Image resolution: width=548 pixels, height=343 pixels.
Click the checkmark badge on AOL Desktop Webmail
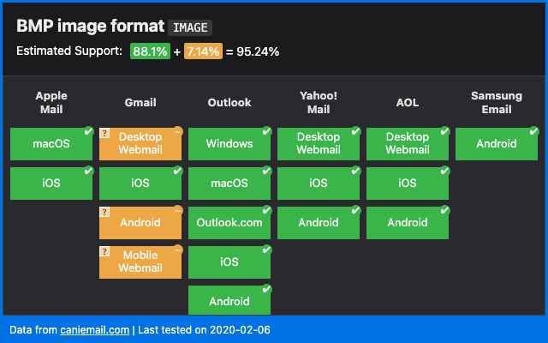pyautogui.click(x=444, y=131)
